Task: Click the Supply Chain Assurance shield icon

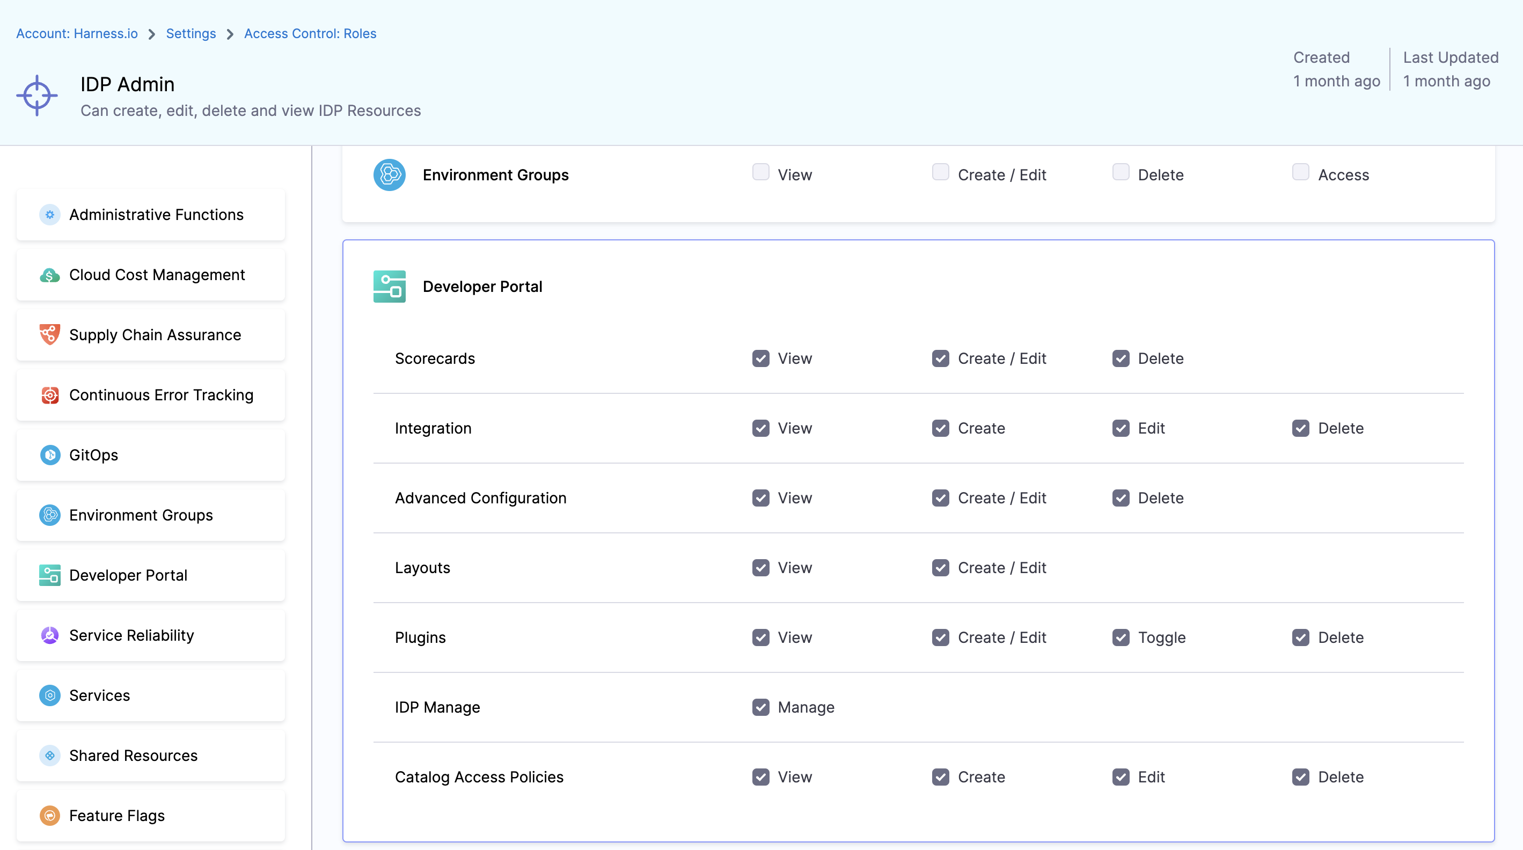Action: pyautogui.click(x=50, y=334)
